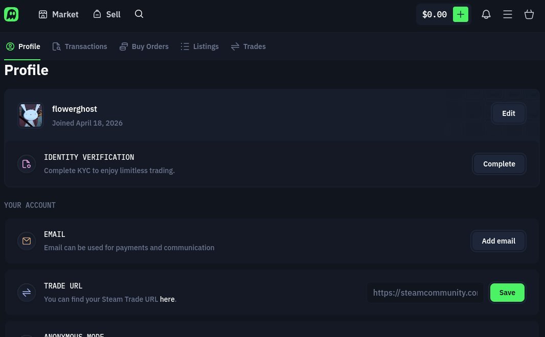Save the trade URL
This screenshot has height=337, width=545.
point(507,293)
